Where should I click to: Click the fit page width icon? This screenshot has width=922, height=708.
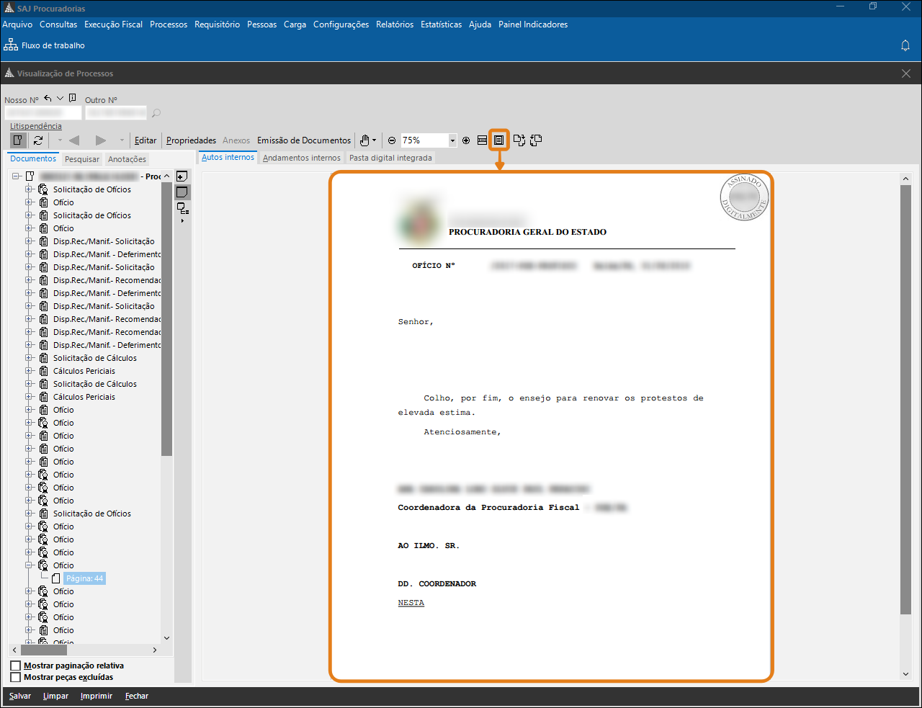click(x=482, y=140)
